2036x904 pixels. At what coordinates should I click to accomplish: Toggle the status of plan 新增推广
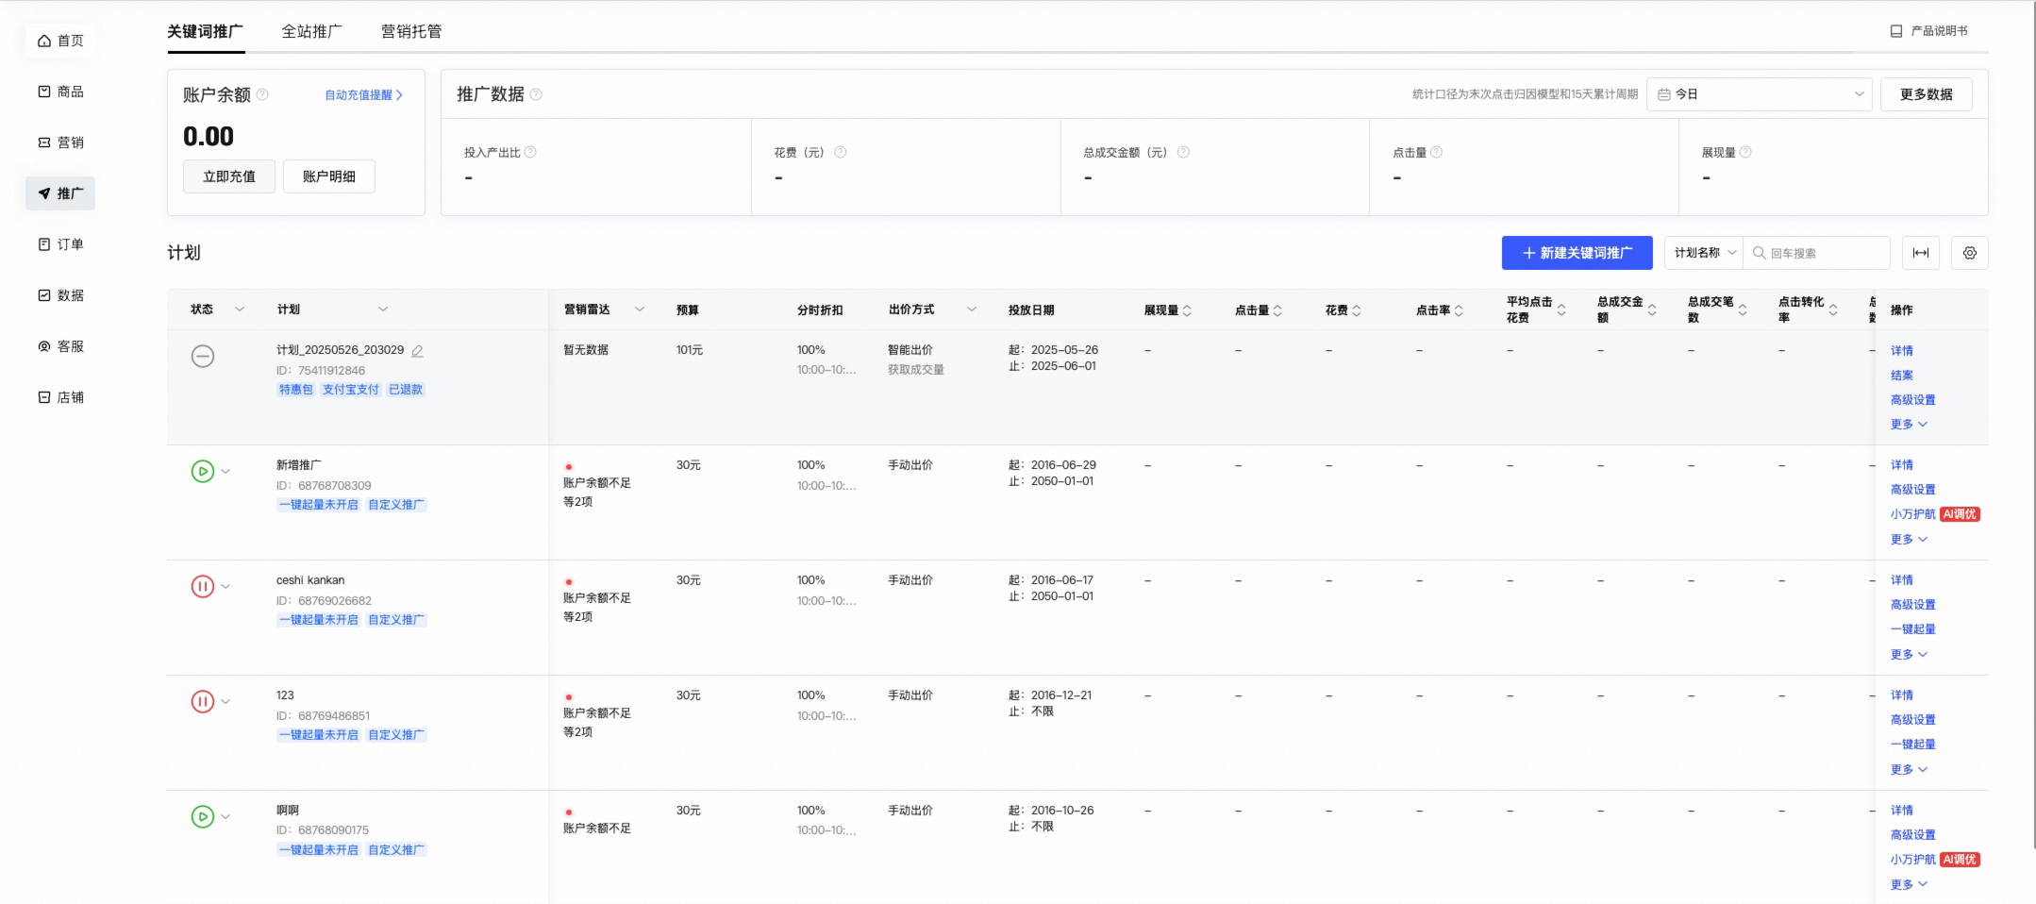point(203,471)
